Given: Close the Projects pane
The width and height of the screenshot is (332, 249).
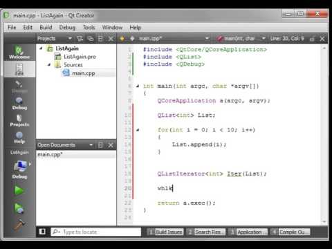Looking at the screenshot, I should [111, 39].
